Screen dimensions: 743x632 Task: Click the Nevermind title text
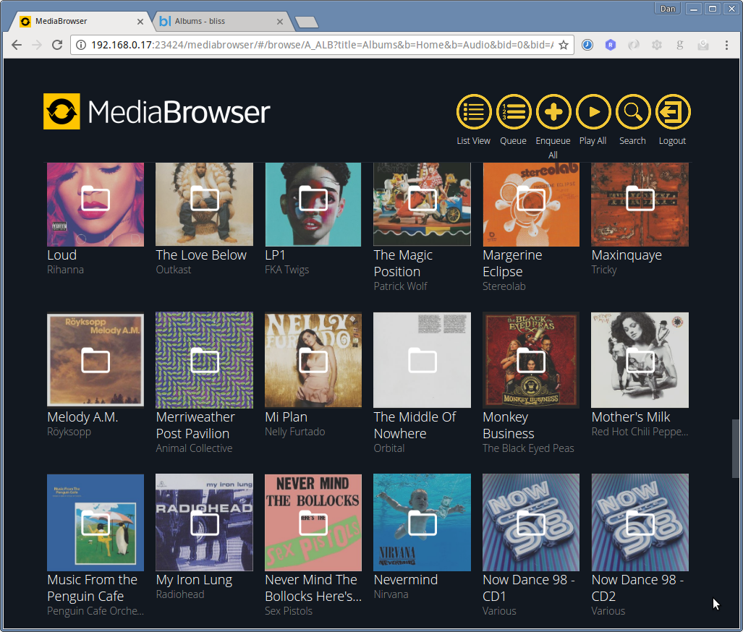point(406,579)
